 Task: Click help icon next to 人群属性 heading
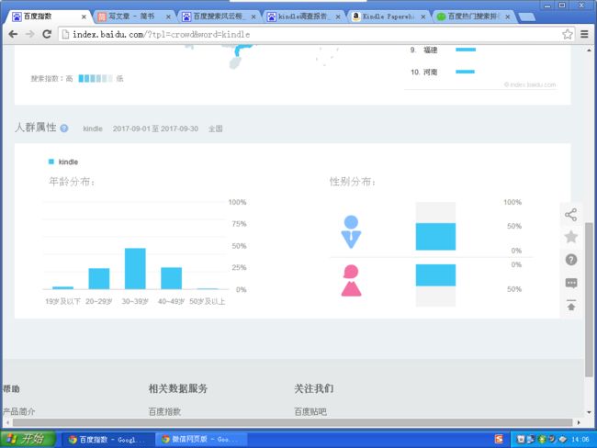point(64,129)
